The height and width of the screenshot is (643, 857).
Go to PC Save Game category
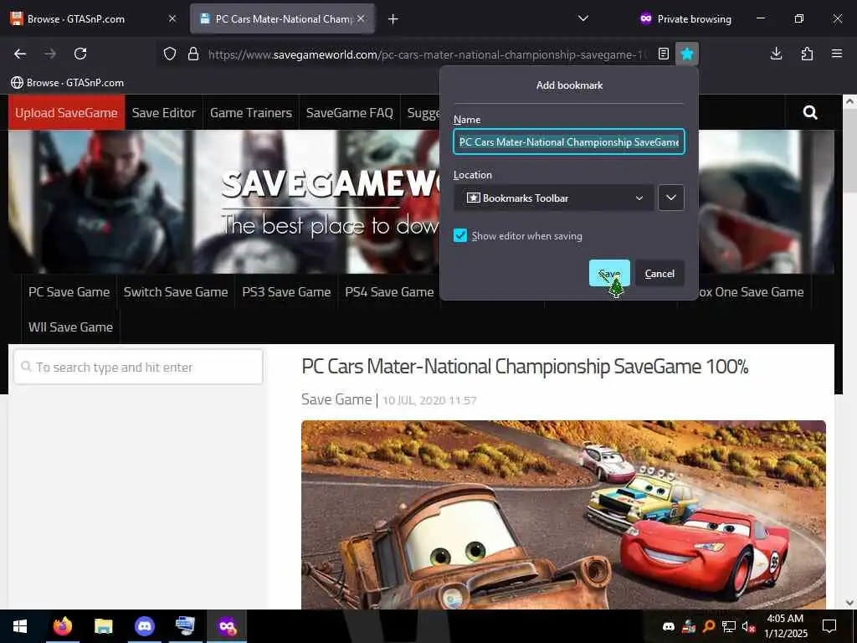[x=69, y=292]
